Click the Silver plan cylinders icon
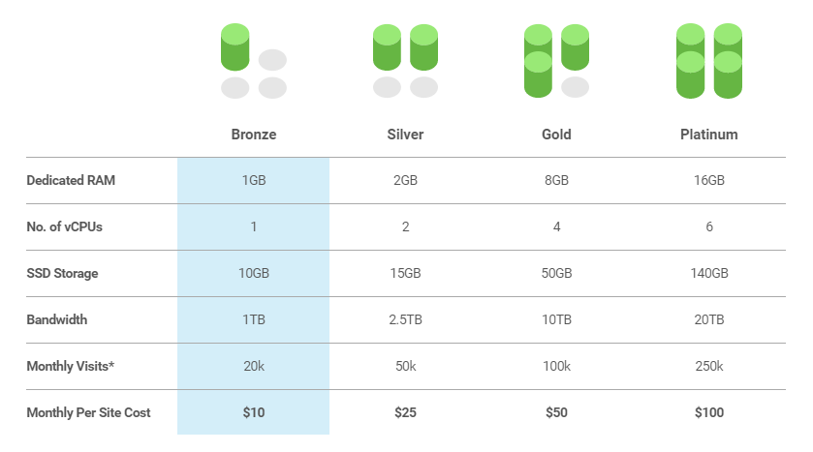Viewport: 813px width, 452px height. click(405, 61)
